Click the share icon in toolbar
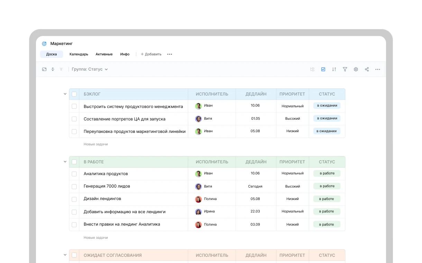Screen dimensions: 422x263 coord(367,69)
